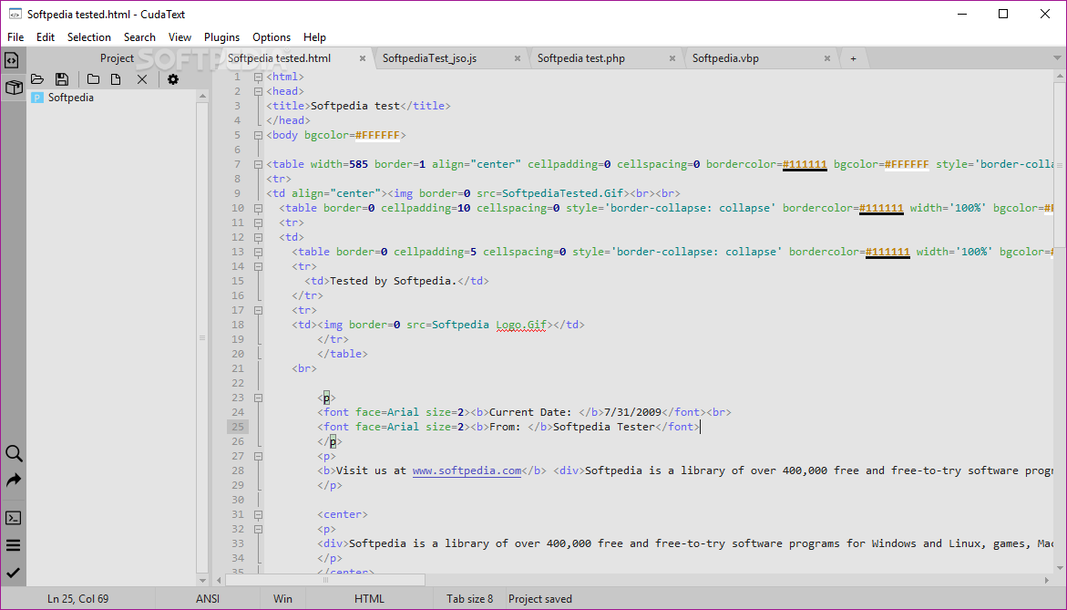
Task: Collapse the table fold on line 7
Action: (258, 164)
